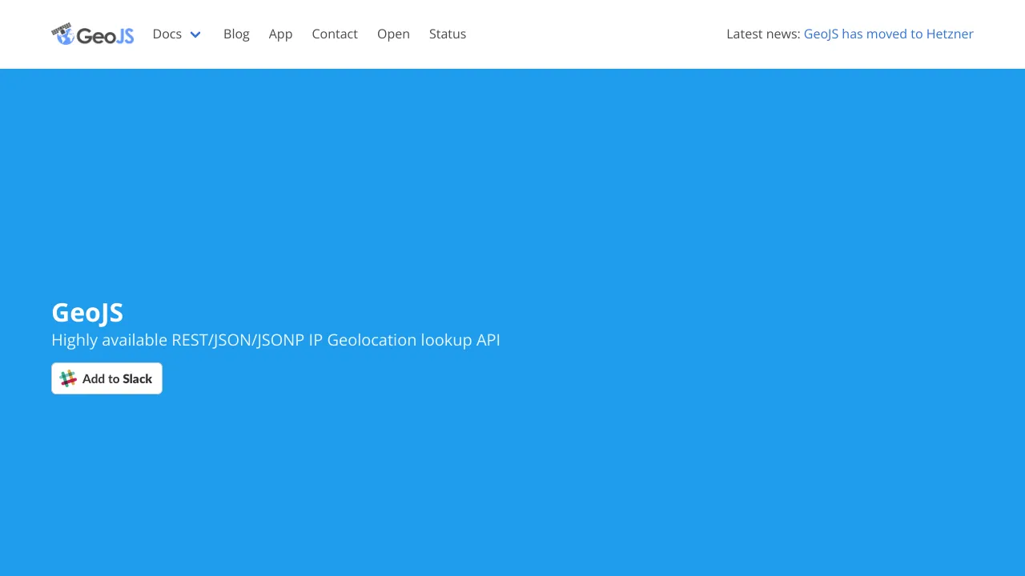The width and height of the screenshot is (1025, 576).
Task: Open the Docs menu item
Action: pyautogui.click(x=167, y=34)
